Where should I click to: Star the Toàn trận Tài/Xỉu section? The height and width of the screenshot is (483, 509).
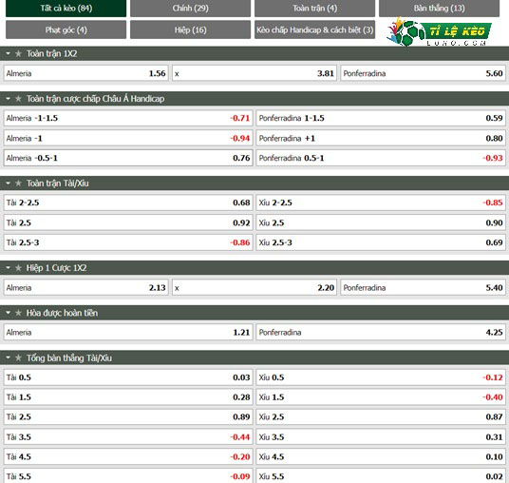18,184
